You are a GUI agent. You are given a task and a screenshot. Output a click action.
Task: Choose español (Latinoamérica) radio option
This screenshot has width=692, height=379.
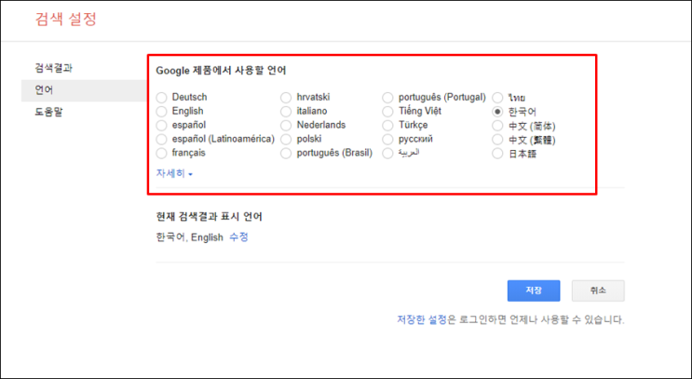point(161,140)
